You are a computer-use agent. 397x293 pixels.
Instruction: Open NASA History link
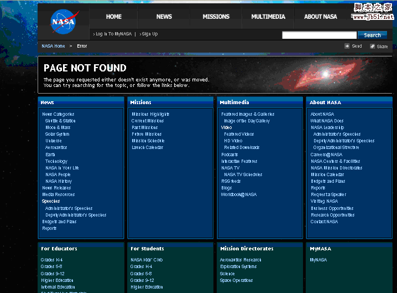[59, 181]
